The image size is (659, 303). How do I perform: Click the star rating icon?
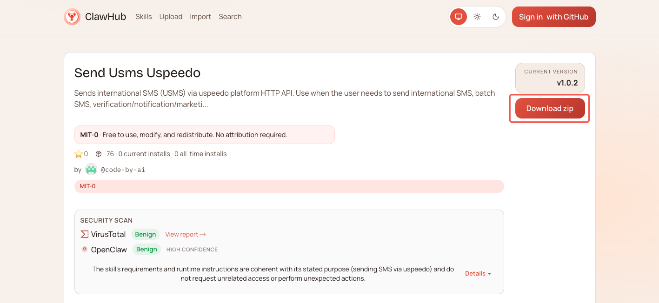pos(79,154)
